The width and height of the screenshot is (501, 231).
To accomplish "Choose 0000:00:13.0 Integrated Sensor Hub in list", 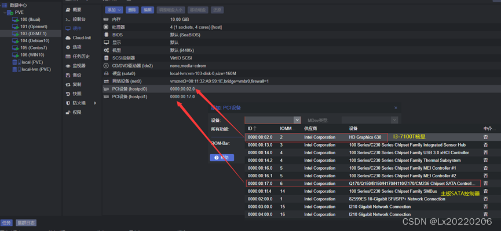I will 373,145.
